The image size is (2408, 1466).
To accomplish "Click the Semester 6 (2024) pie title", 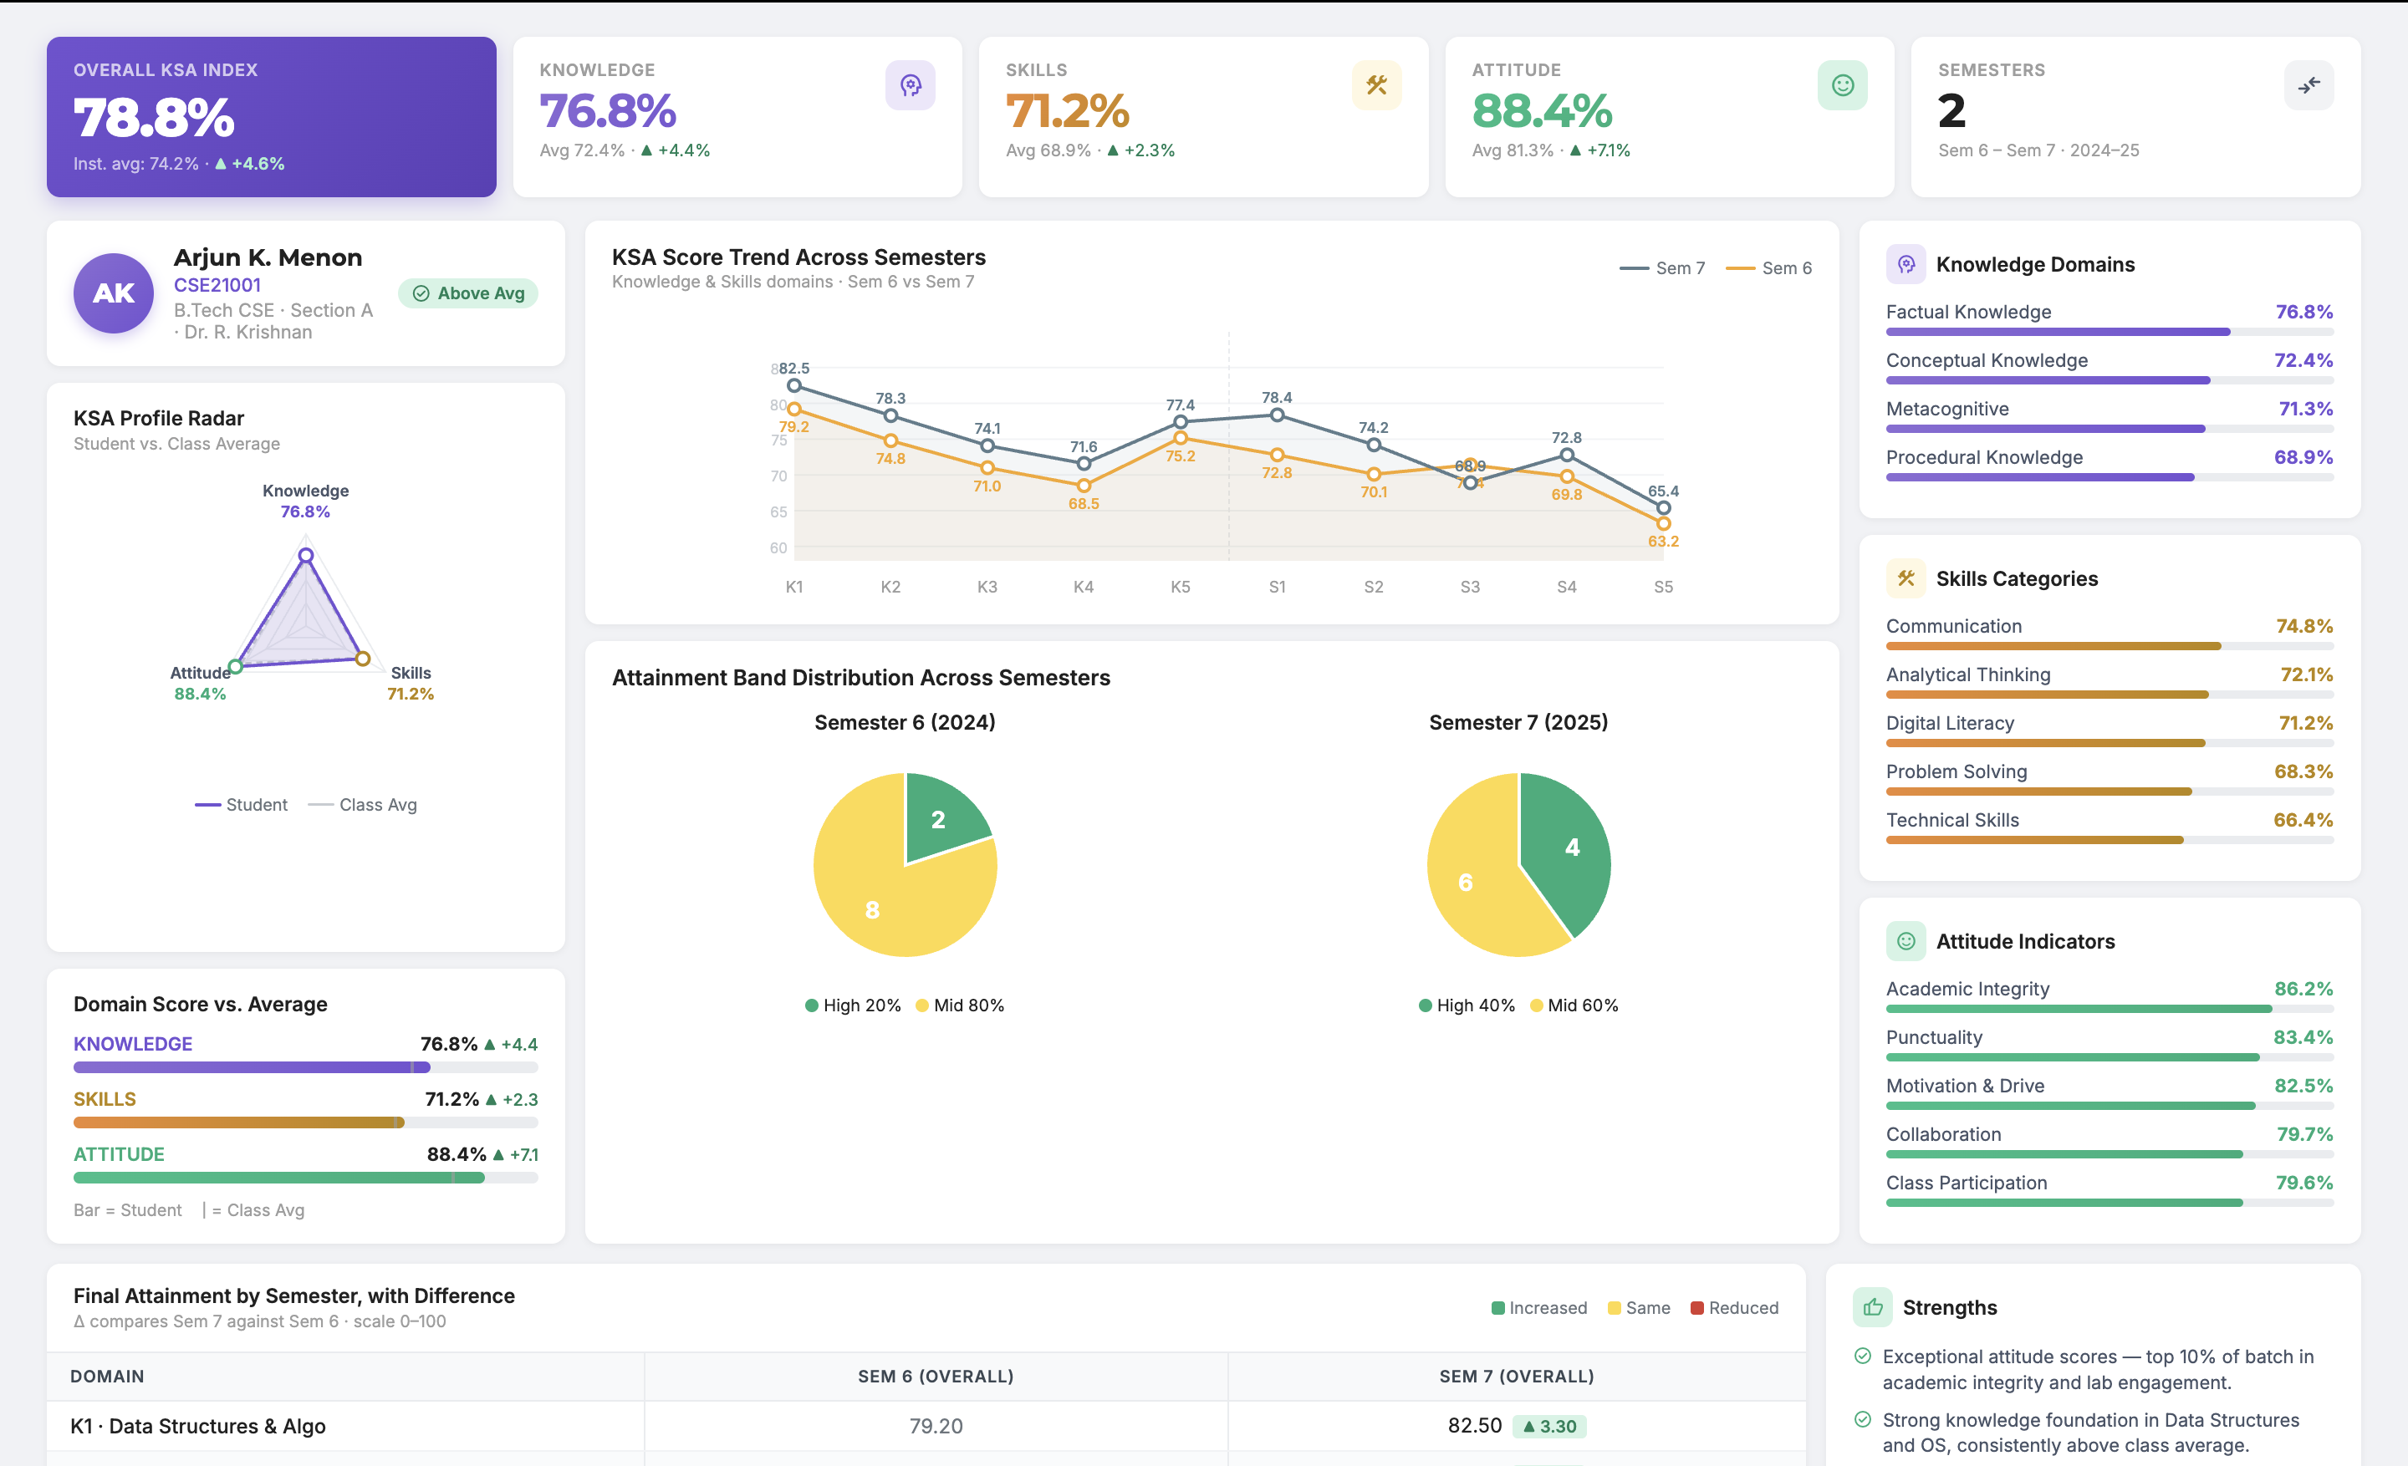I will coord(904,723).
